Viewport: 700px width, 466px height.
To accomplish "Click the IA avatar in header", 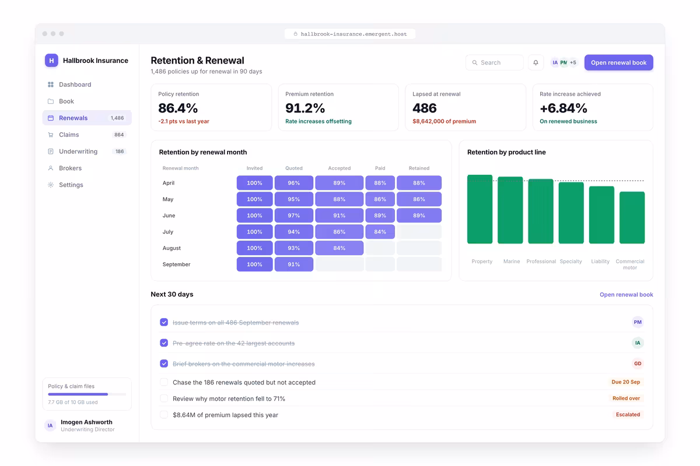I will (x=555, y=62).
